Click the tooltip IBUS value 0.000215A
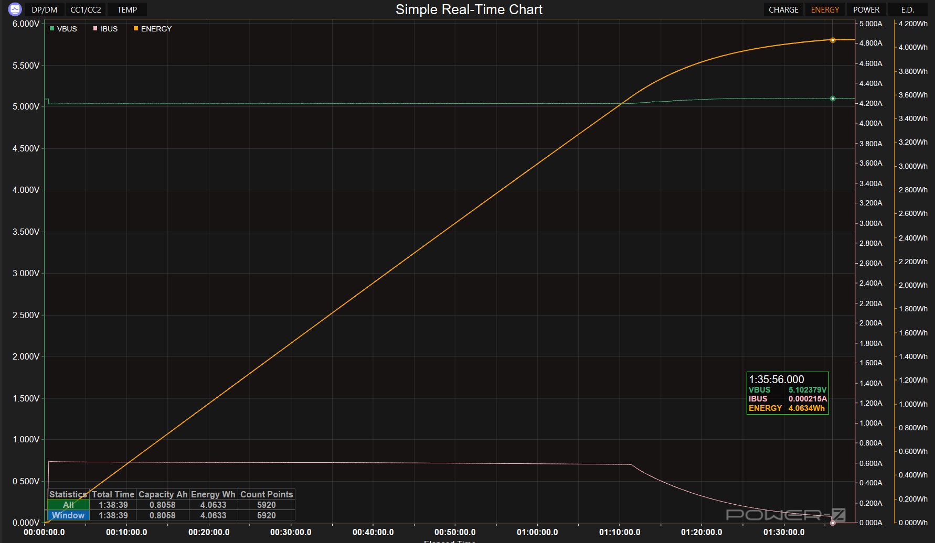 (x=807, y=399)
